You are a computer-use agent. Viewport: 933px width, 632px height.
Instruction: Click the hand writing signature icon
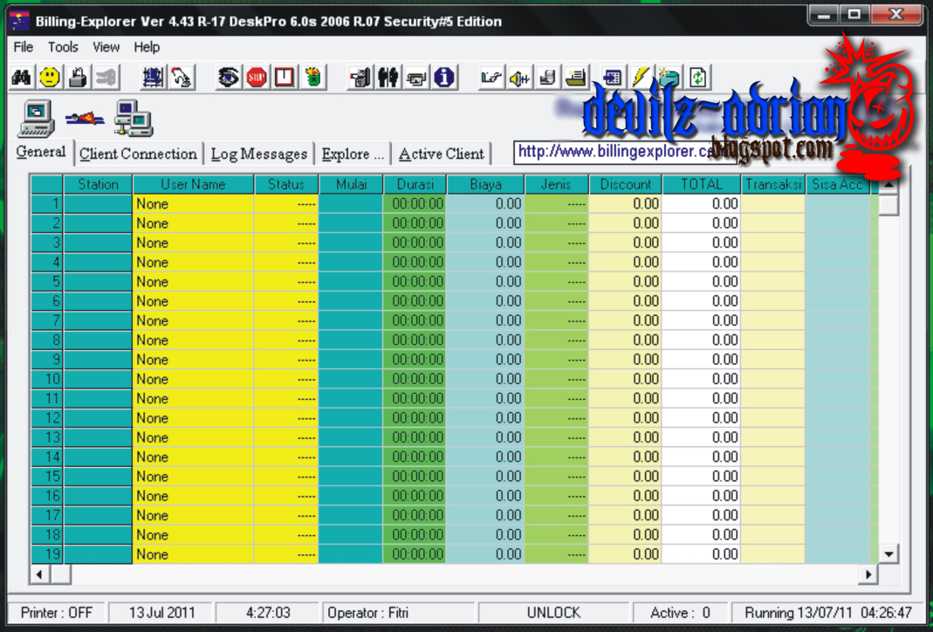click(x=491, y=78)
